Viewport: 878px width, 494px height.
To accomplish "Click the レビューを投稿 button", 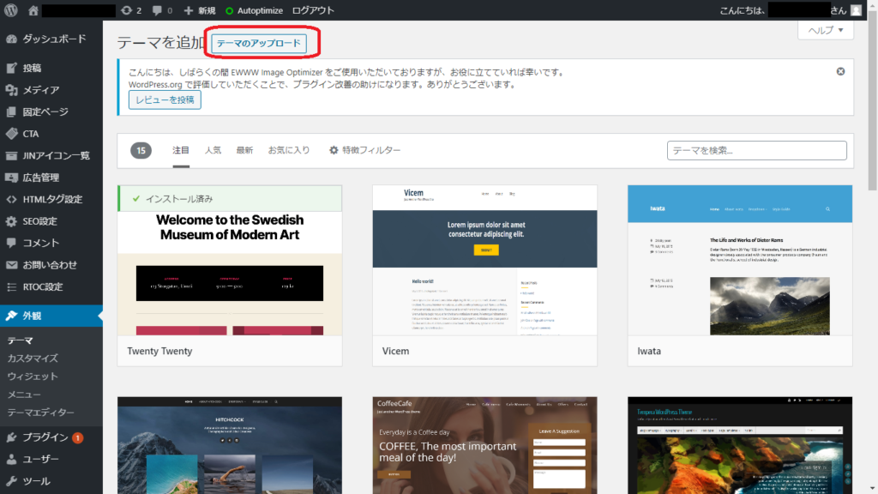I will tap(165, 99).
